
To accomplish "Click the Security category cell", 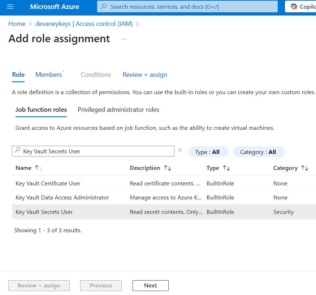I will pyautogui.click(x=283, y=212).
